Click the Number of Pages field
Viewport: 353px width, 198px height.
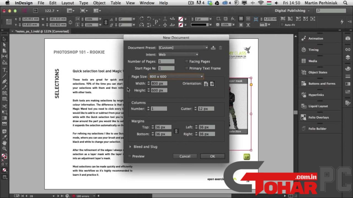(167, 61)
